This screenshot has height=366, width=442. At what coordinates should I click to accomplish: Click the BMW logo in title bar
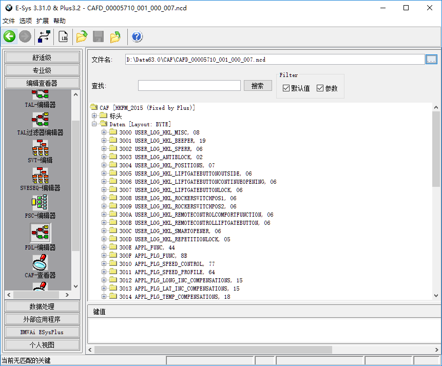[9, 8]
